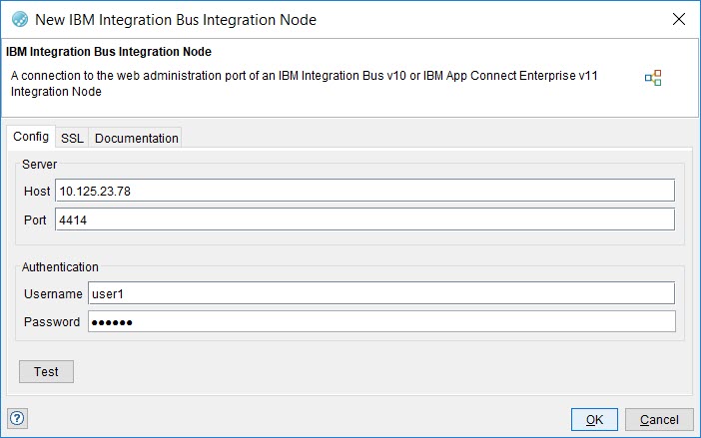Viewport: 701px width, 438px height.
Task: Click the Port label text
Action: (35, 219)
